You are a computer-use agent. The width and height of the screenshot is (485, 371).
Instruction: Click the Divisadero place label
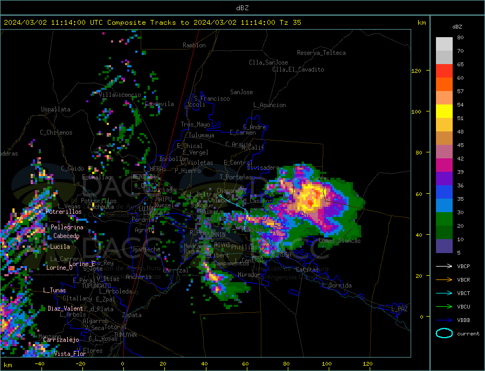point(263,167)
